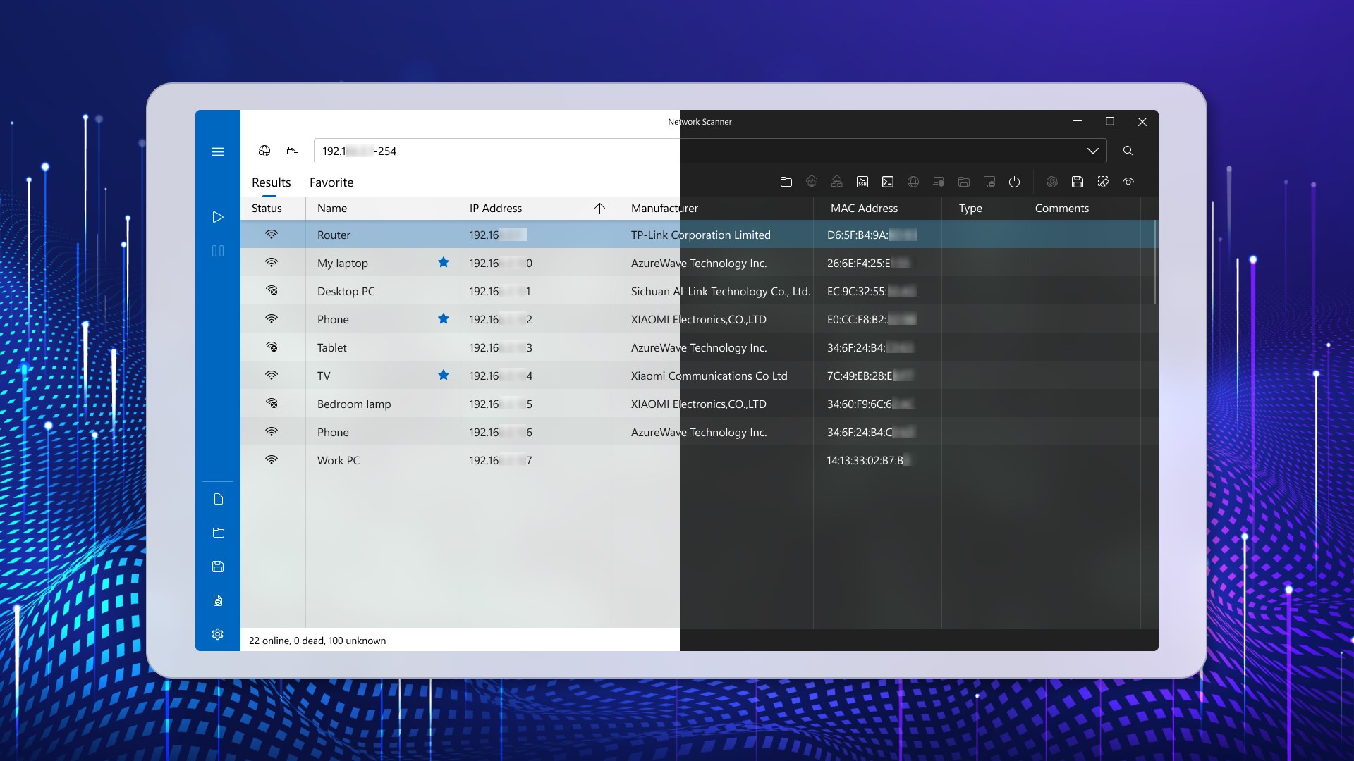Send a shutdown command to the selected device
This screenshot has width=1354, height=761.
tap(1015, 182)
